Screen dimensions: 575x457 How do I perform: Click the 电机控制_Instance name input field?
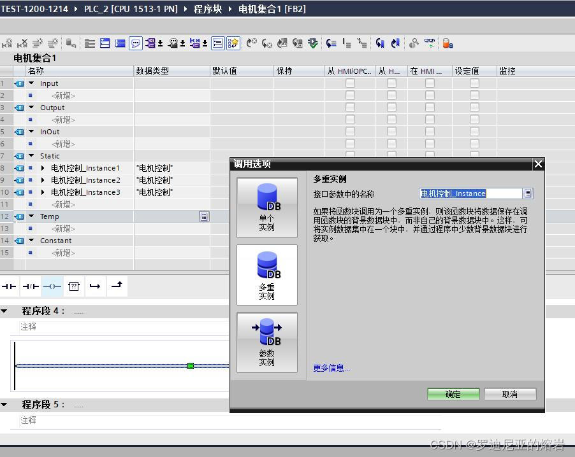coord(470,193)
